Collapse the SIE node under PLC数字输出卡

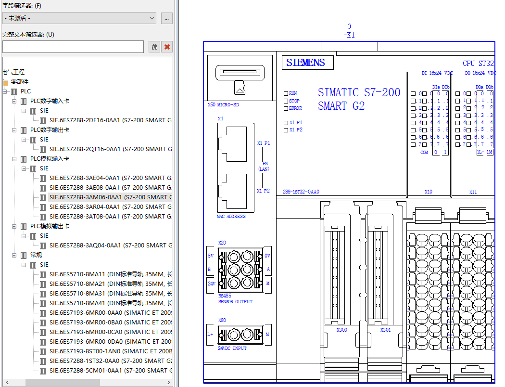click(x=24, y=140)
